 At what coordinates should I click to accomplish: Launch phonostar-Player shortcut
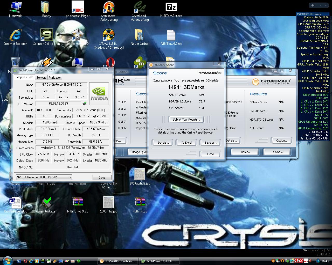(x=78, y=9)
